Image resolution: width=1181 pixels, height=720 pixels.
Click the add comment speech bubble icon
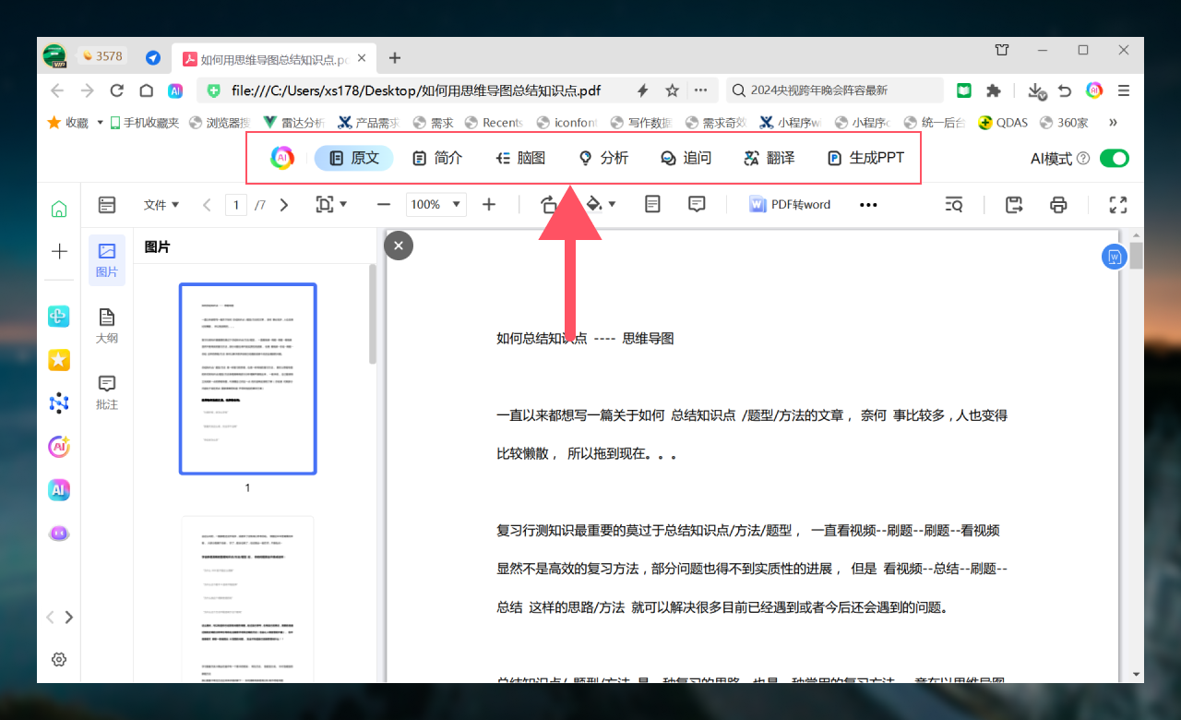point(698,205)
